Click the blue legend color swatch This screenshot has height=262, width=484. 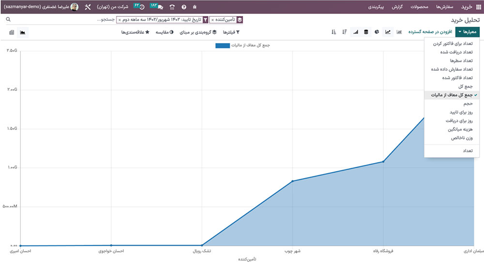(223, 45)
